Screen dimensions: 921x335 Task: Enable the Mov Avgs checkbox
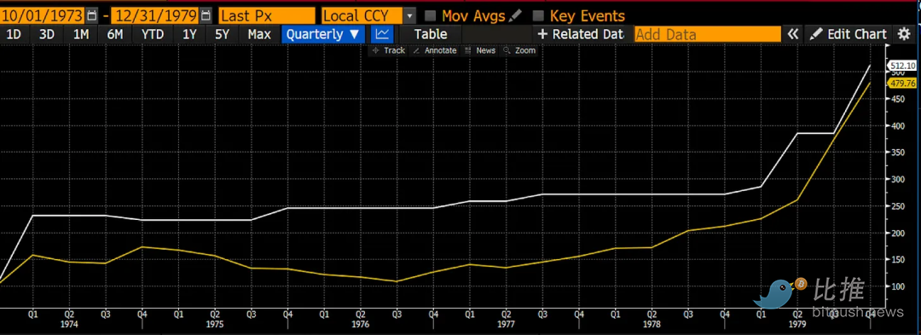click(430, 15)
